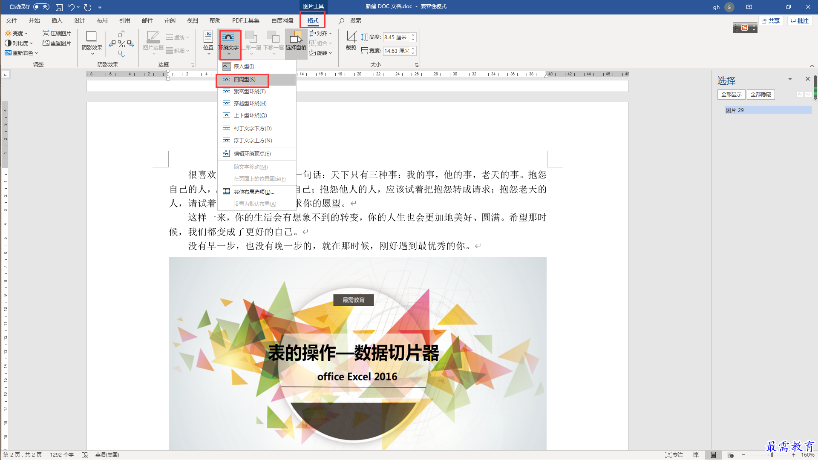Click the Save icon in title bar
Image resolution: width=818 pixels, height=460 pixels.
[59, 7]
